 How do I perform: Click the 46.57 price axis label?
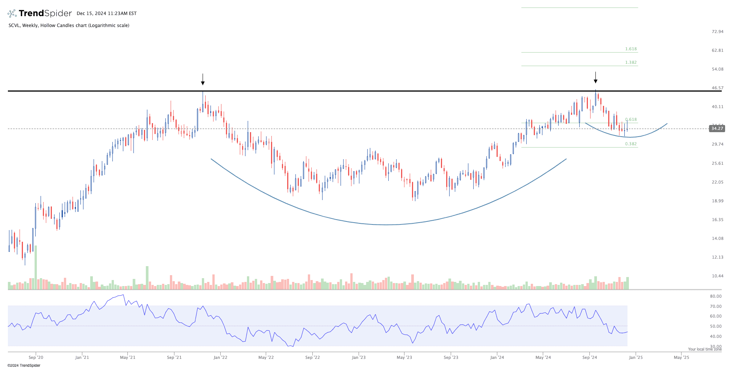click(717, 88)
